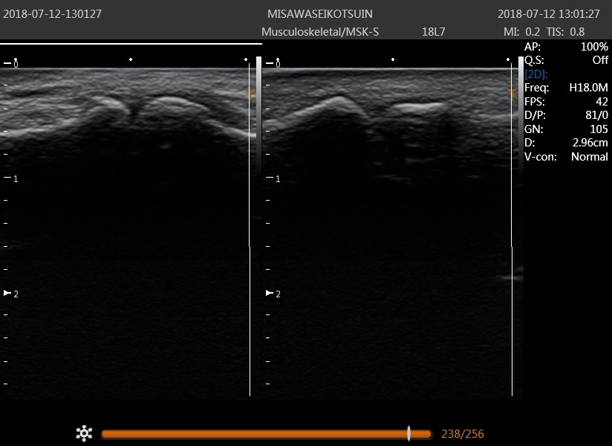The height and width of the screenshot is (446, 612).
Task: Click the freeze snowflake icon
Action: pyautogui.click(x=84, y=433)
